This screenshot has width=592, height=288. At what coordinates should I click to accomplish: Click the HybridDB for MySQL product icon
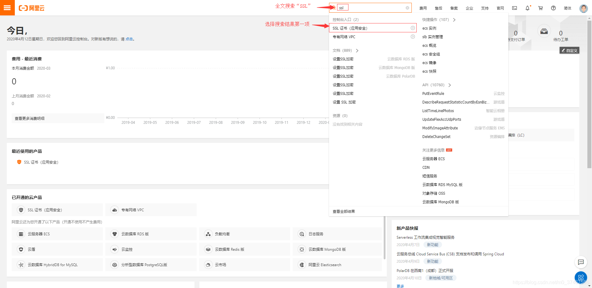(x=21, y=265)
